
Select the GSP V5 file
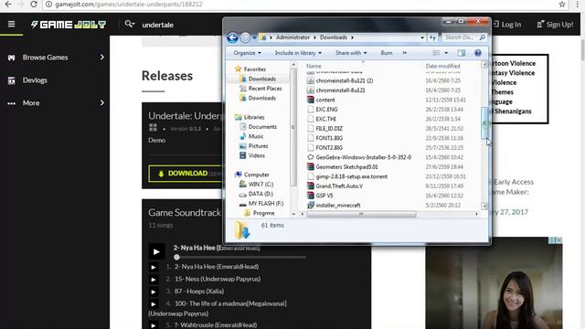coord(320,196)
